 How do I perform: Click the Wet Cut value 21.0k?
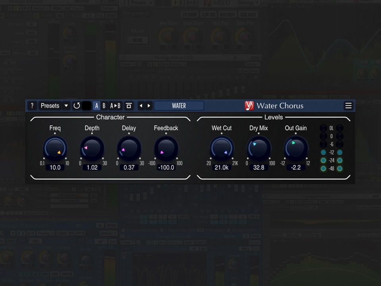(x=221, y=168)
